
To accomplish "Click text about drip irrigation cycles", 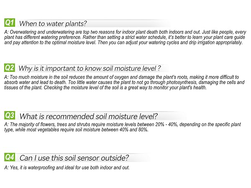I will tap(123, 43).
